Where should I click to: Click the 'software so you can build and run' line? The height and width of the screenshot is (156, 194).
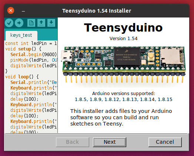[114, 117]
